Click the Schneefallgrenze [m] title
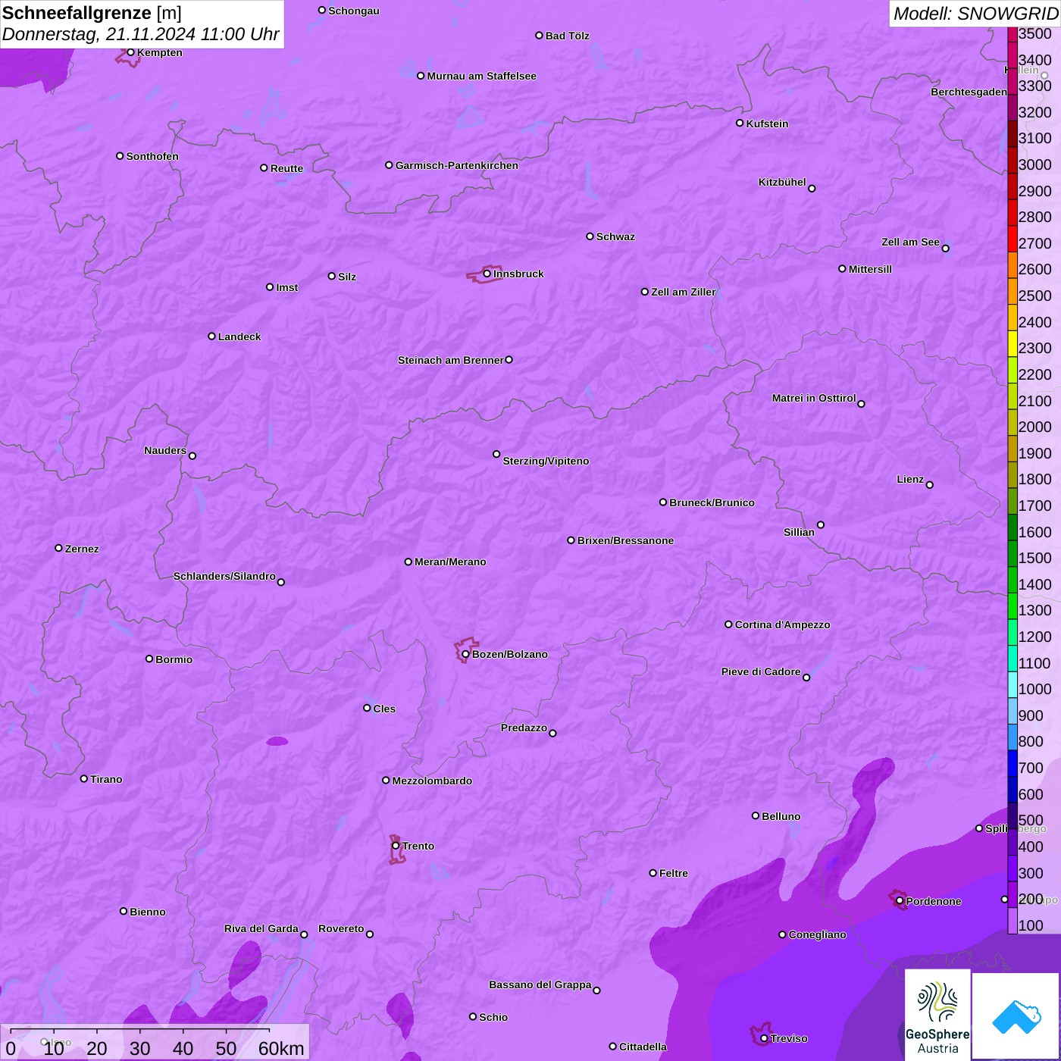The image size is (1061, 1061). point(92,13)
